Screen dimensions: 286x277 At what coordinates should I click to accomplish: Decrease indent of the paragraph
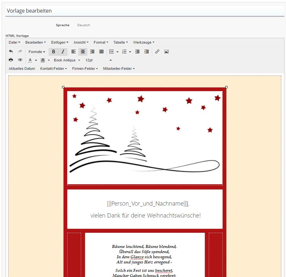pyautogui.click(x=137, y=52)
